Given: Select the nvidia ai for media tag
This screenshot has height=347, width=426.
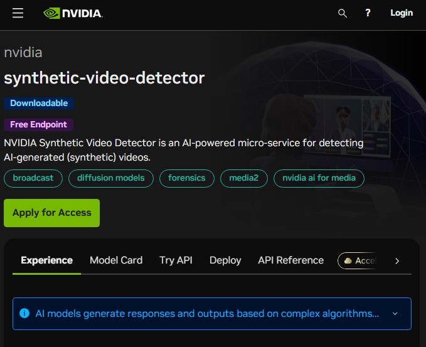Looking at the screenshot, I should pos(319,178).
